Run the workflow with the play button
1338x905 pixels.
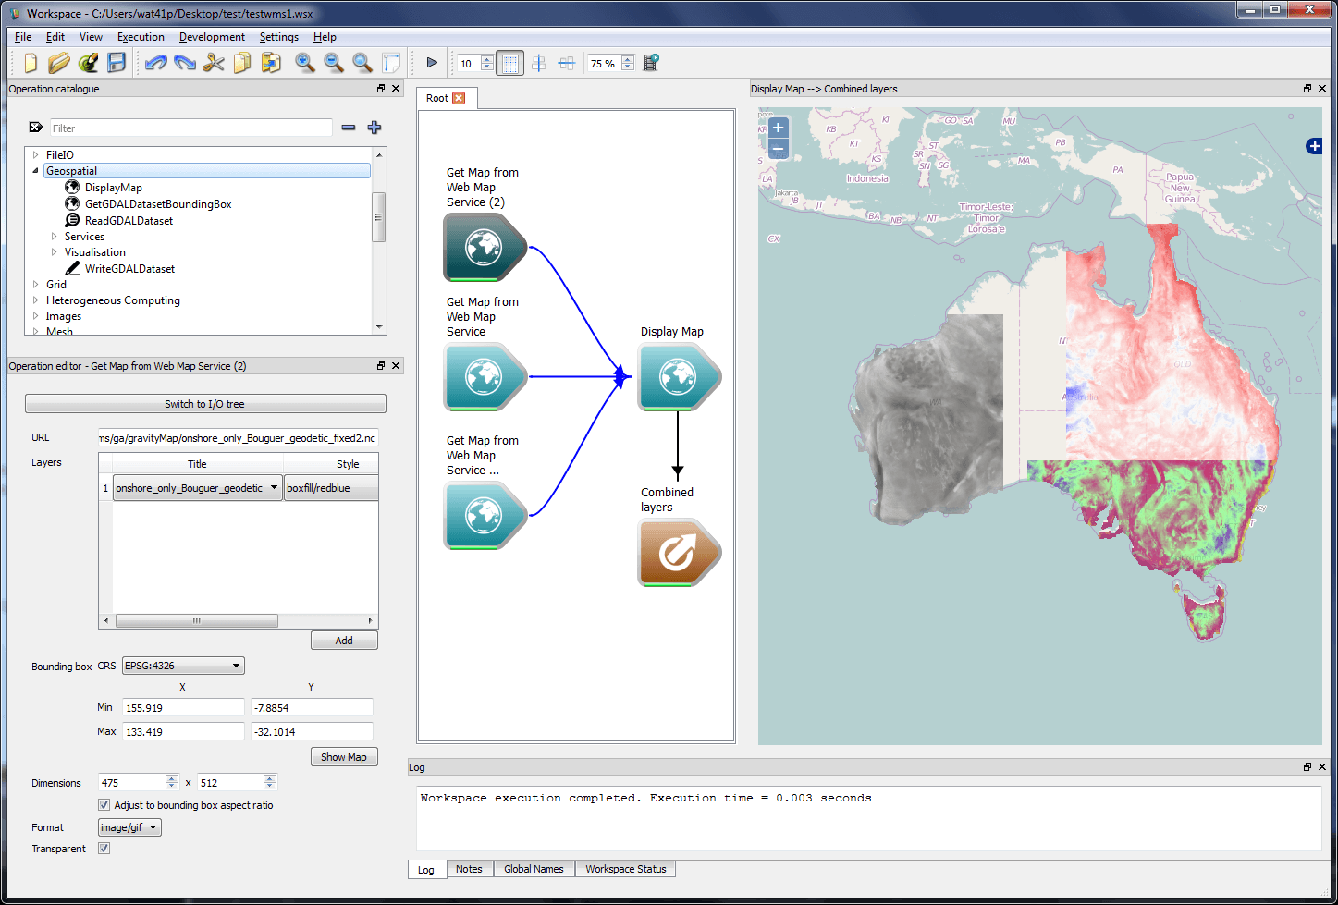click(432, 63)
